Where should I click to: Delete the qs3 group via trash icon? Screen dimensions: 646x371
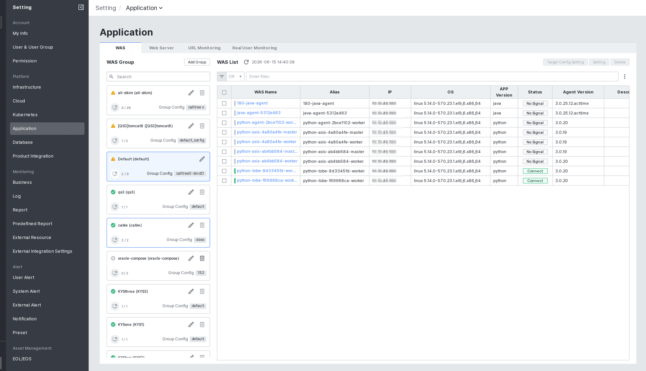point(202,192)
